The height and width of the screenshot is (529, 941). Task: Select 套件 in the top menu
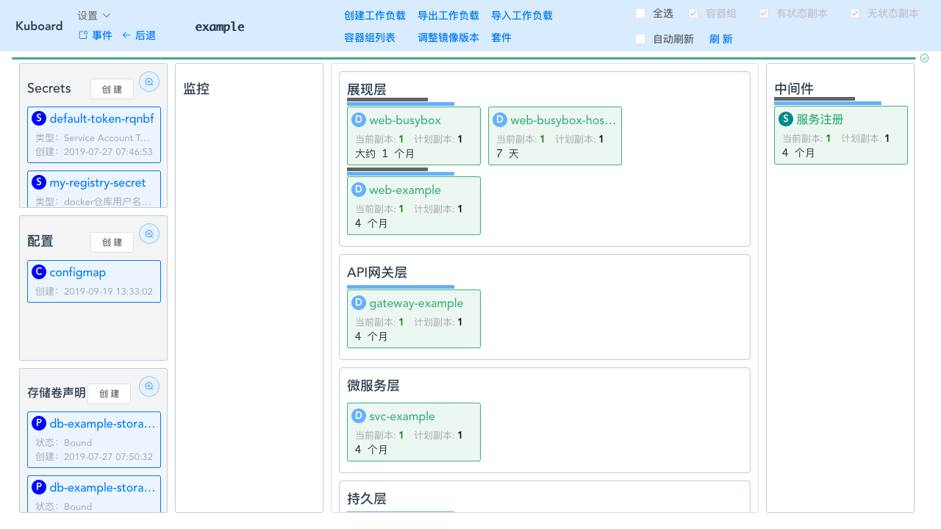click(x=501, y=37)
